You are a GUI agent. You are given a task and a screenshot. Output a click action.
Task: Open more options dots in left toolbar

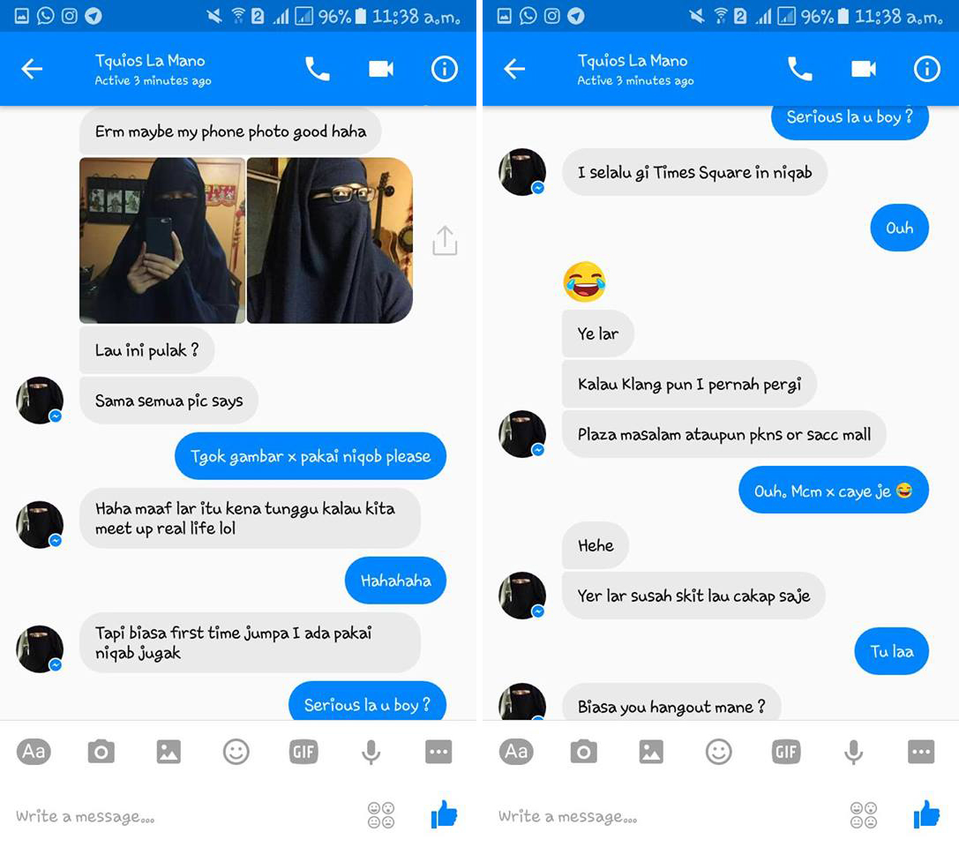click(x=438, y=752)
